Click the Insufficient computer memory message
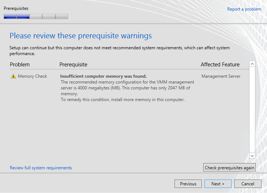 (x=103, y=76)
